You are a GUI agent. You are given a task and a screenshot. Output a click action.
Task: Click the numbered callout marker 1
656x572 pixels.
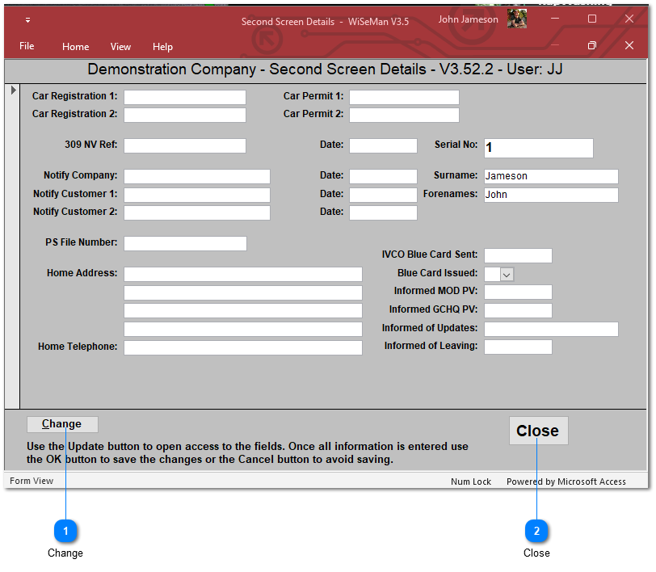pyautogui.click(x=65, y=531)
